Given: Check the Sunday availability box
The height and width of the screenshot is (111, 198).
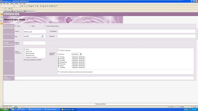Looking at the screenshot, I should pos(59,57).
